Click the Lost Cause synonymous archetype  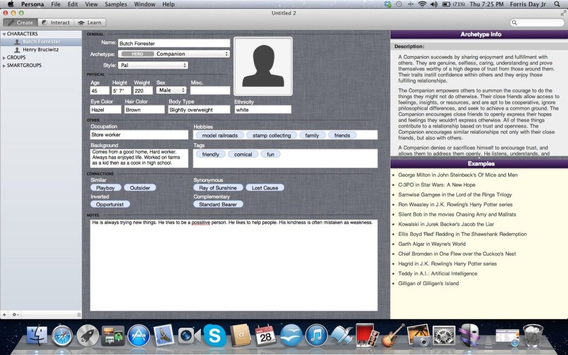[265, 187]
